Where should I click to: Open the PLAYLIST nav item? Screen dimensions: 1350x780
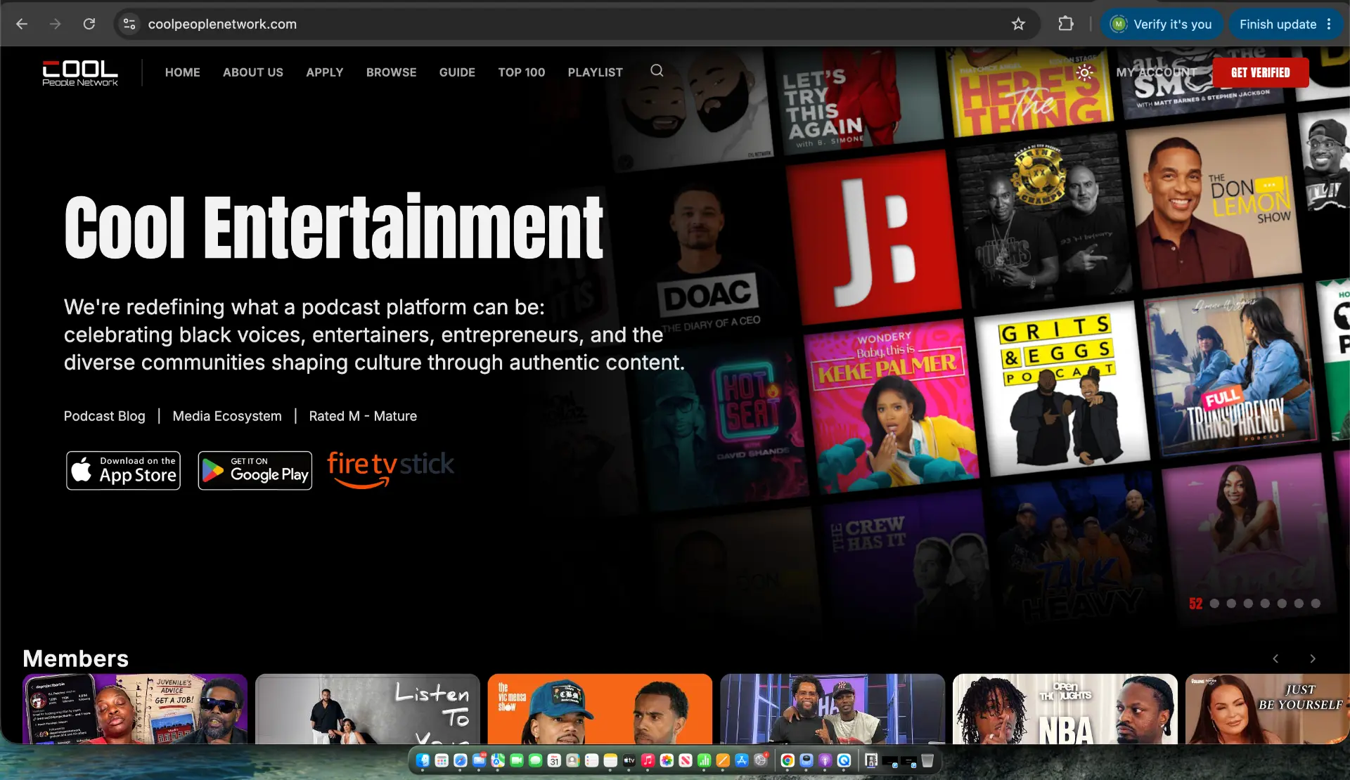(x=596, y=72)
